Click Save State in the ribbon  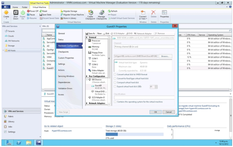(x=45, y=15)
